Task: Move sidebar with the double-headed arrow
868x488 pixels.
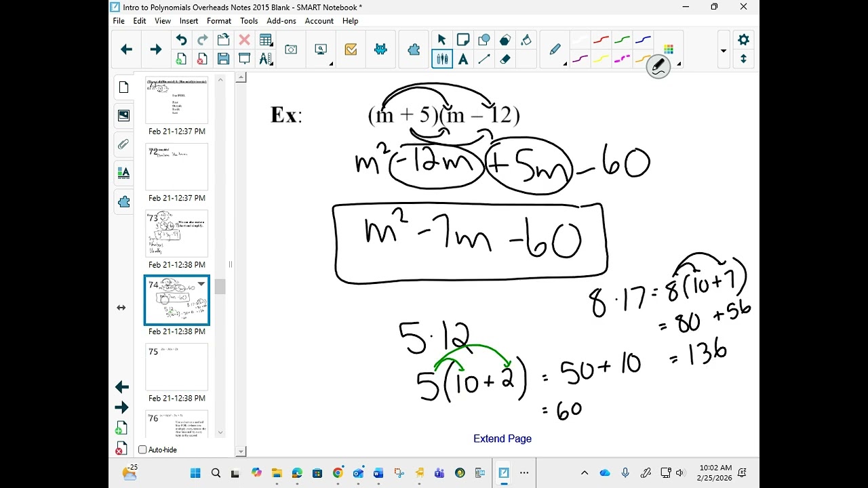Action: point(121,308)
